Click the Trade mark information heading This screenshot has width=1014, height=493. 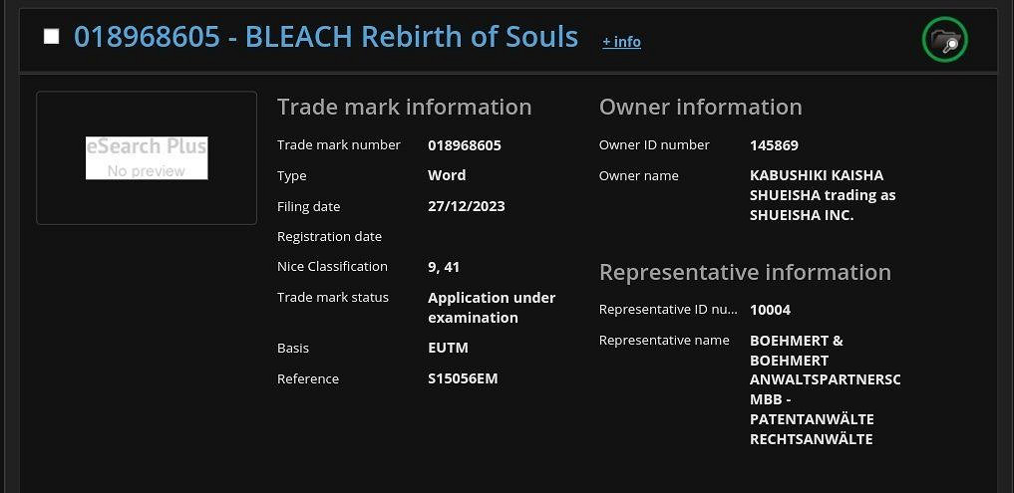[x=404, y=107]
